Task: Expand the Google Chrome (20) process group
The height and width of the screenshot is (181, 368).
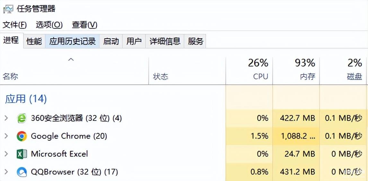Action: tap(6, 136)
